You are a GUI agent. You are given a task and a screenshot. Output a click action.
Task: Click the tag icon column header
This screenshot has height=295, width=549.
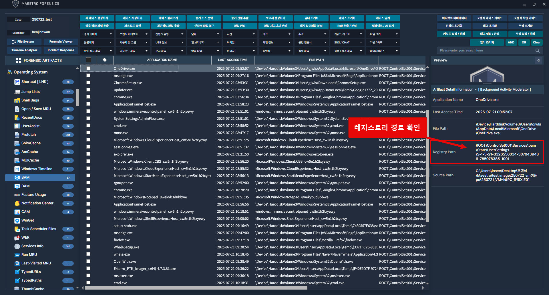pos(105,60)
